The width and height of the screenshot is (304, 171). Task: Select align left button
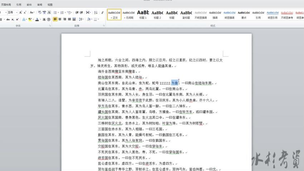pyautogui.click(x=55, y=19)
